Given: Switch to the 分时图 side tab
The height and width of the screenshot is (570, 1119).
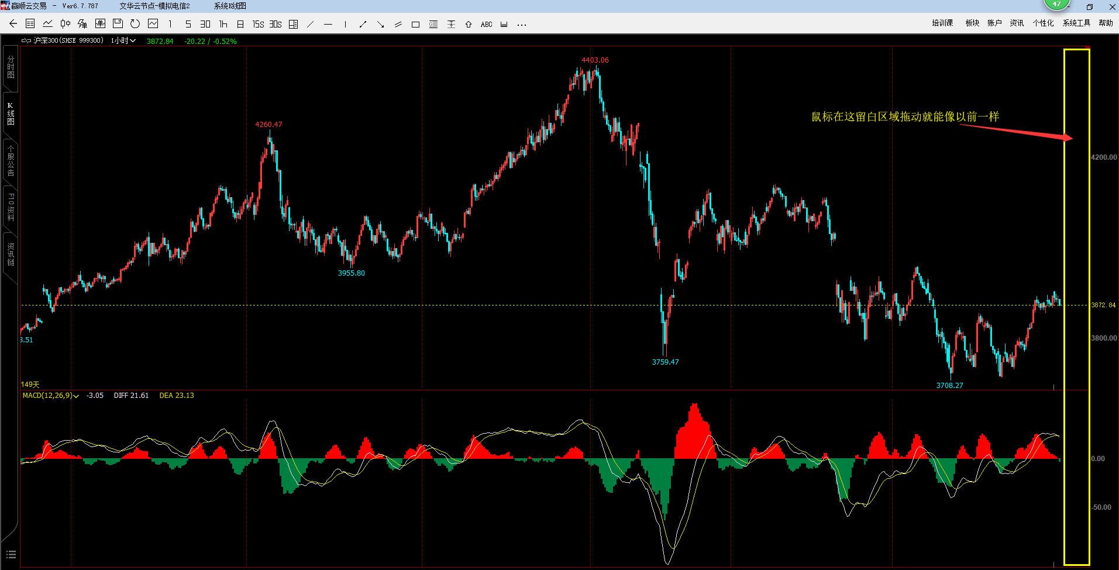Looking at the screenshot, I should click(x=11, y=67).
